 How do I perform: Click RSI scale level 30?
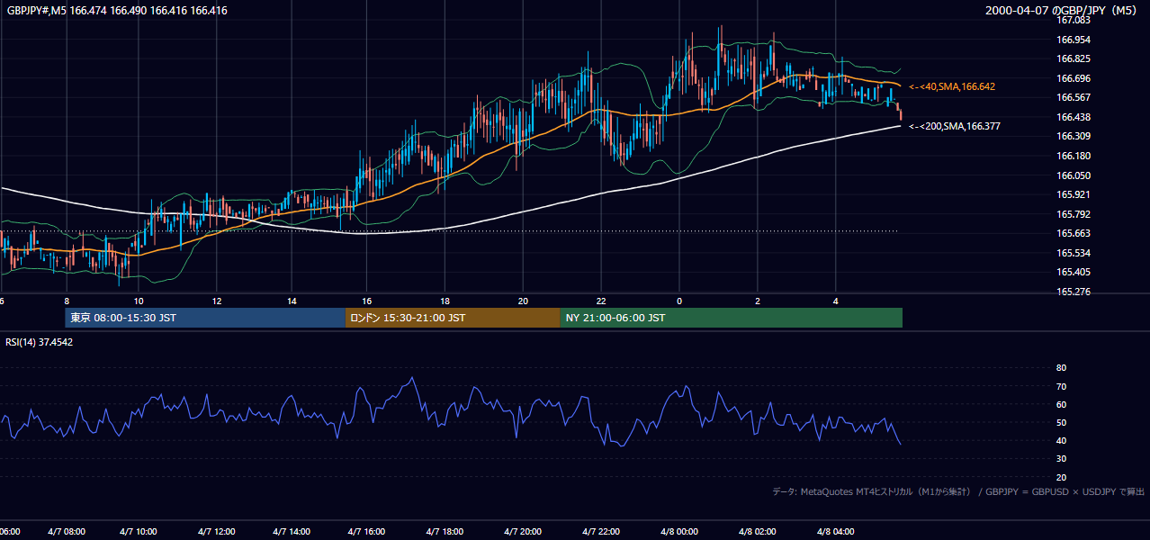pyautogui.click(x=1061, y=459)
